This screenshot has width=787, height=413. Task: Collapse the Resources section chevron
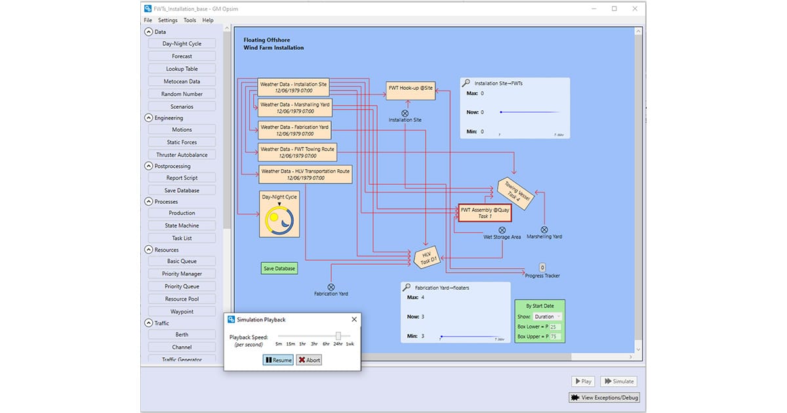tap(148, 250)
